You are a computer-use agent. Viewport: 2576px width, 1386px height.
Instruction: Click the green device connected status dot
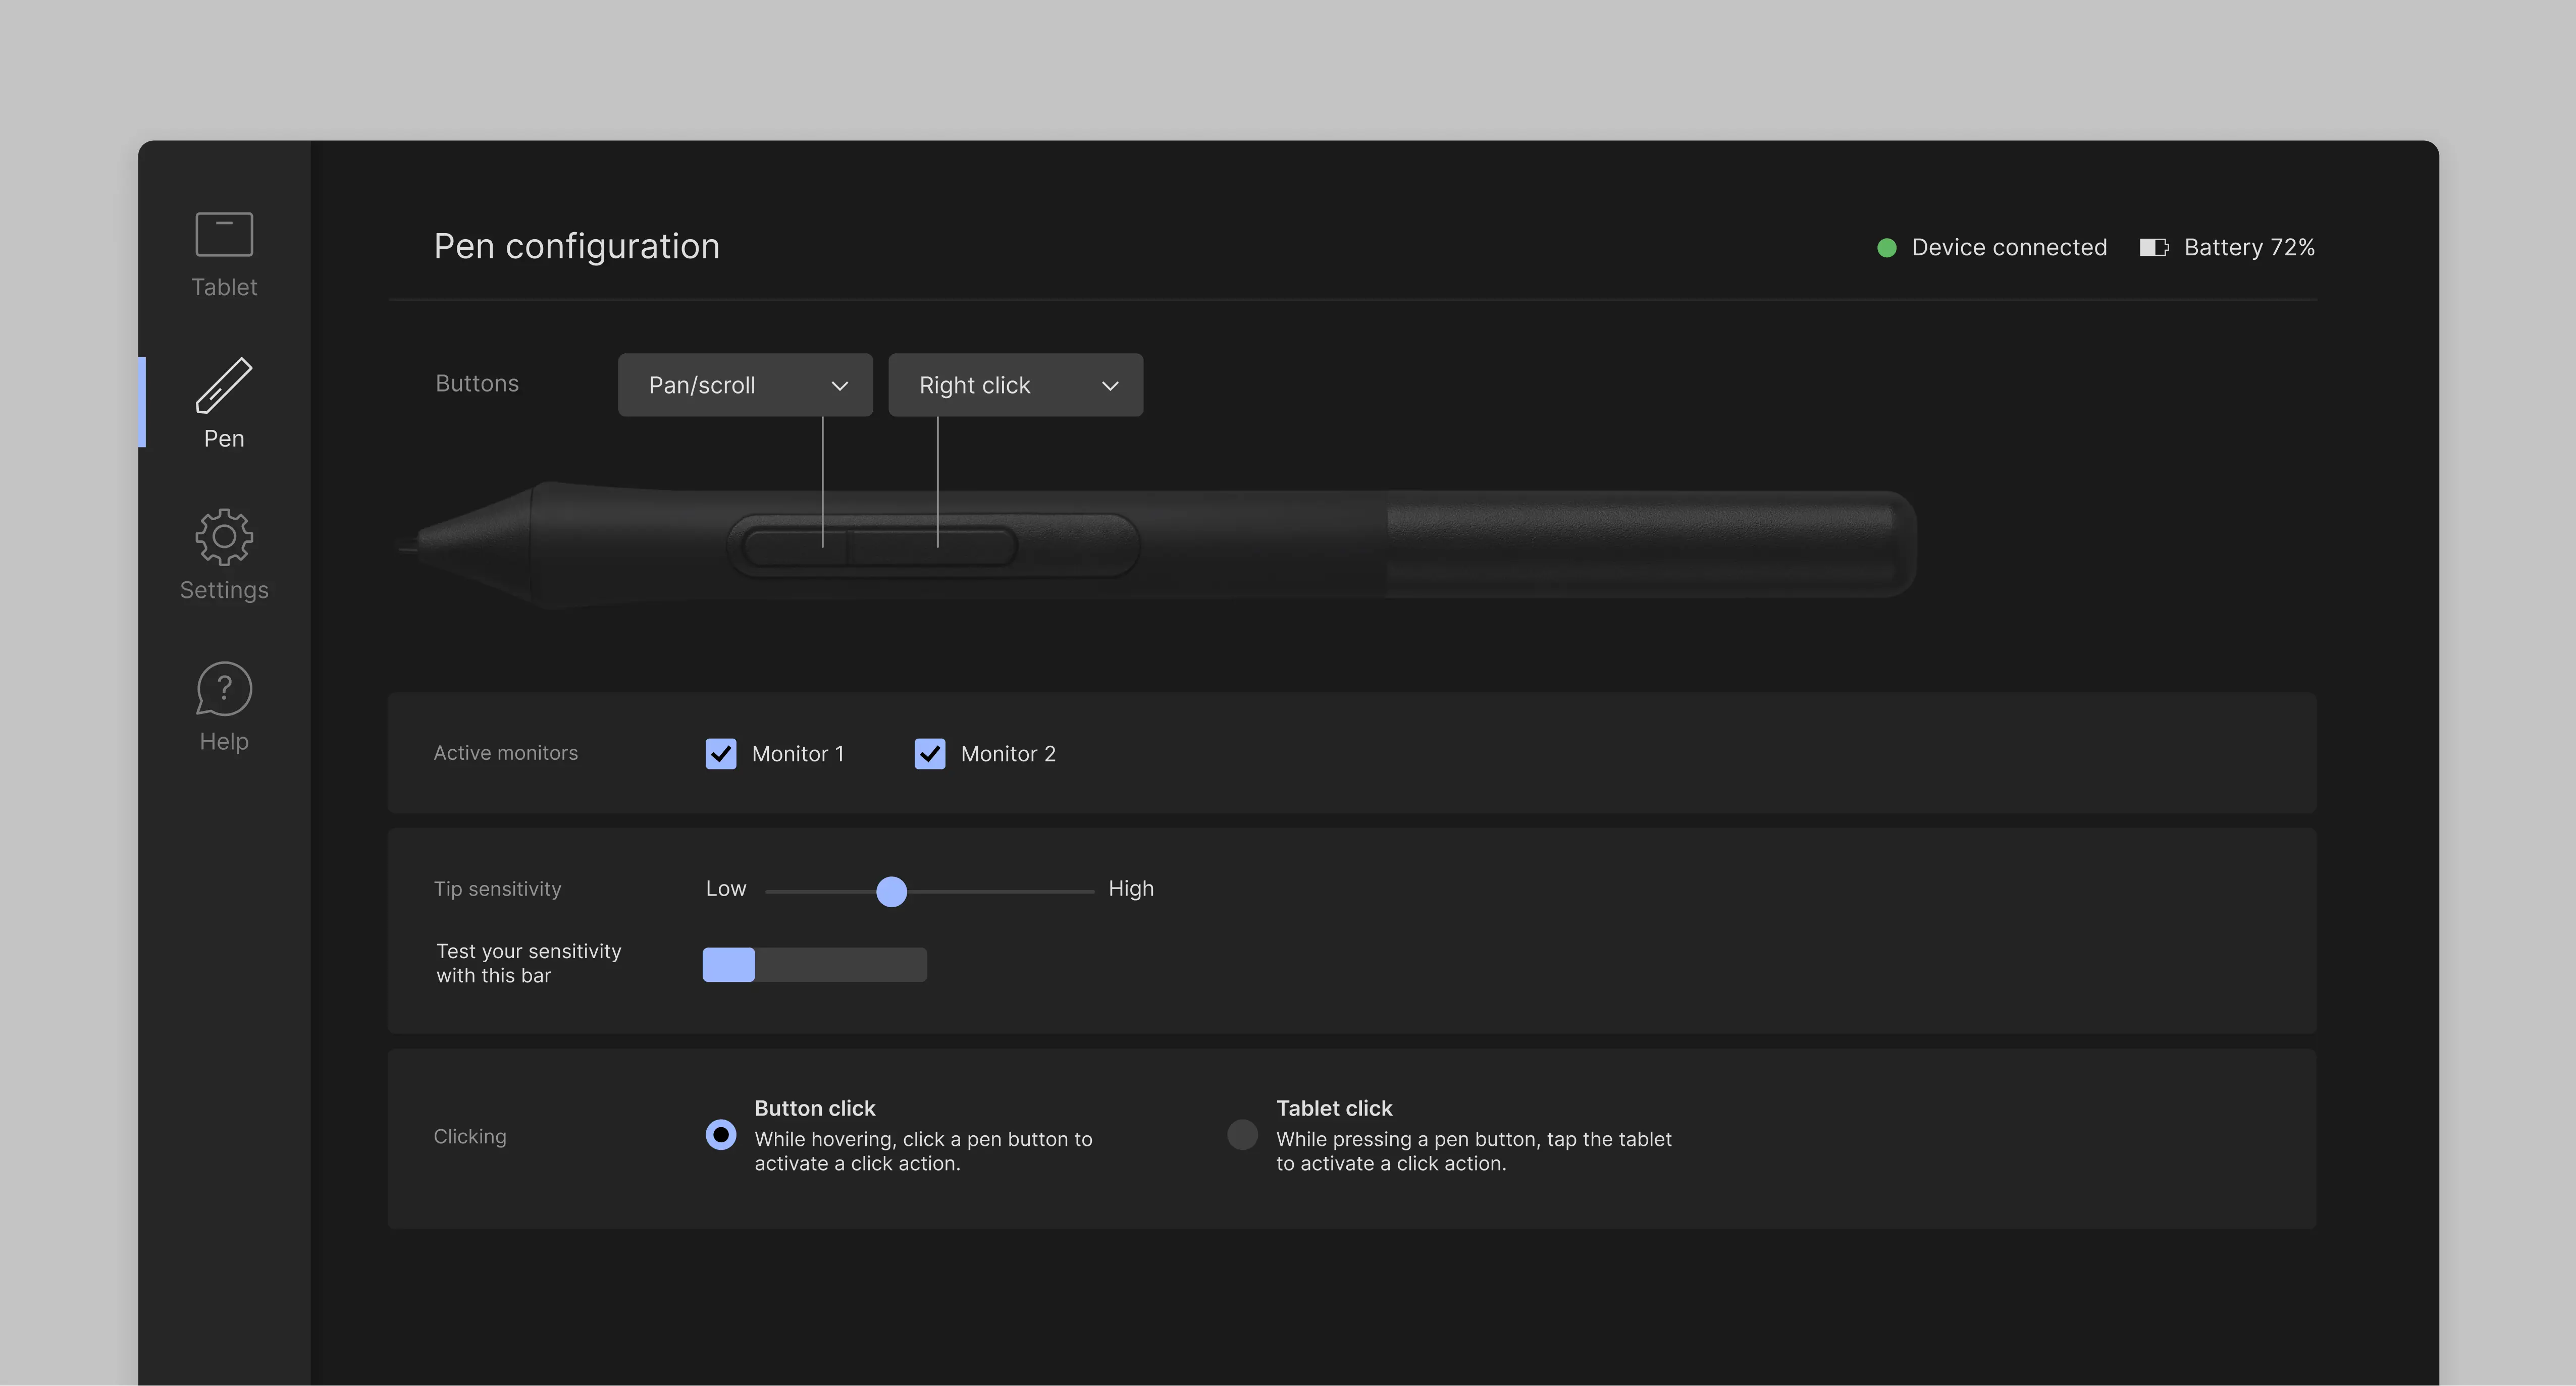(1888, 247)
